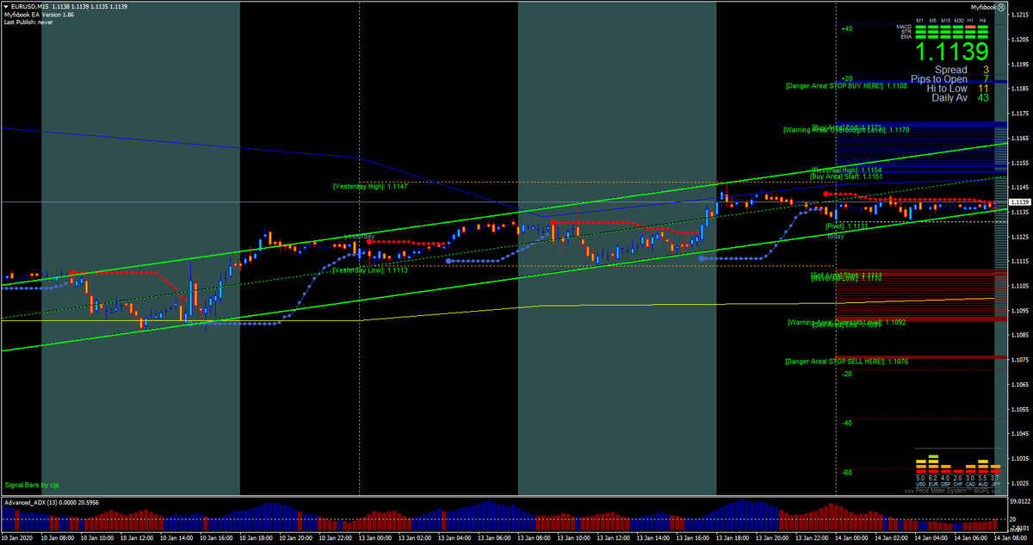
Task: Click 'Myfxbook EA Version 1.86' label
Action: [x=39, y=15]
